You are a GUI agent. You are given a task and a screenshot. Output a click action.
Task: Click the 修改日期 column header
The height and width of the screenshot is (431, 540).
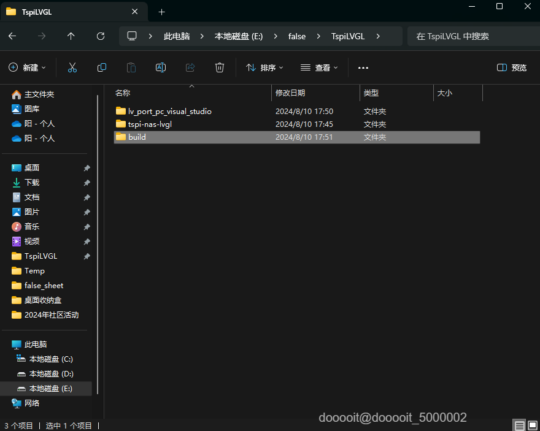[x=290, y=93]
